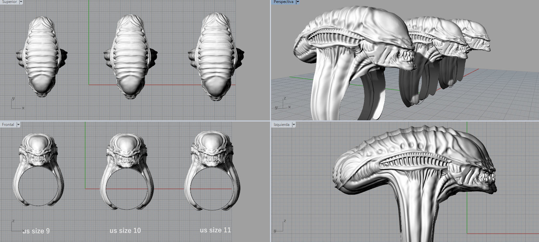Open the Superior viewport dropdown arrow
The height and width of the screenshot is (242, 539).
click(21, 2)
